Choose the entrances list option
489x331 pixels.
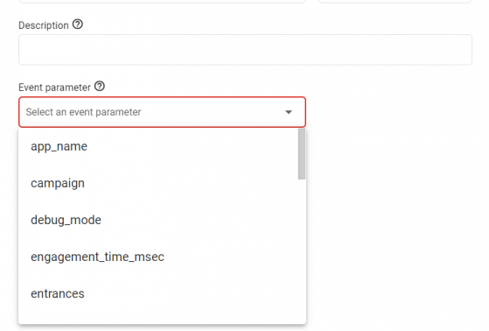click(158, 294)
